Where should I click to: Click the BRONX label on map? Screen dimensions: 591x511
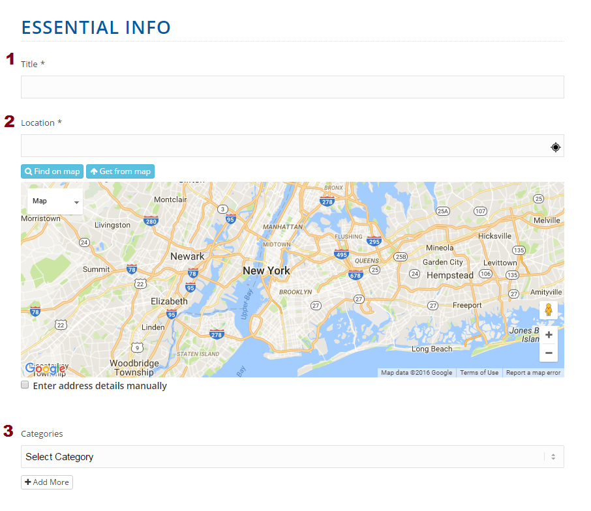333,188
